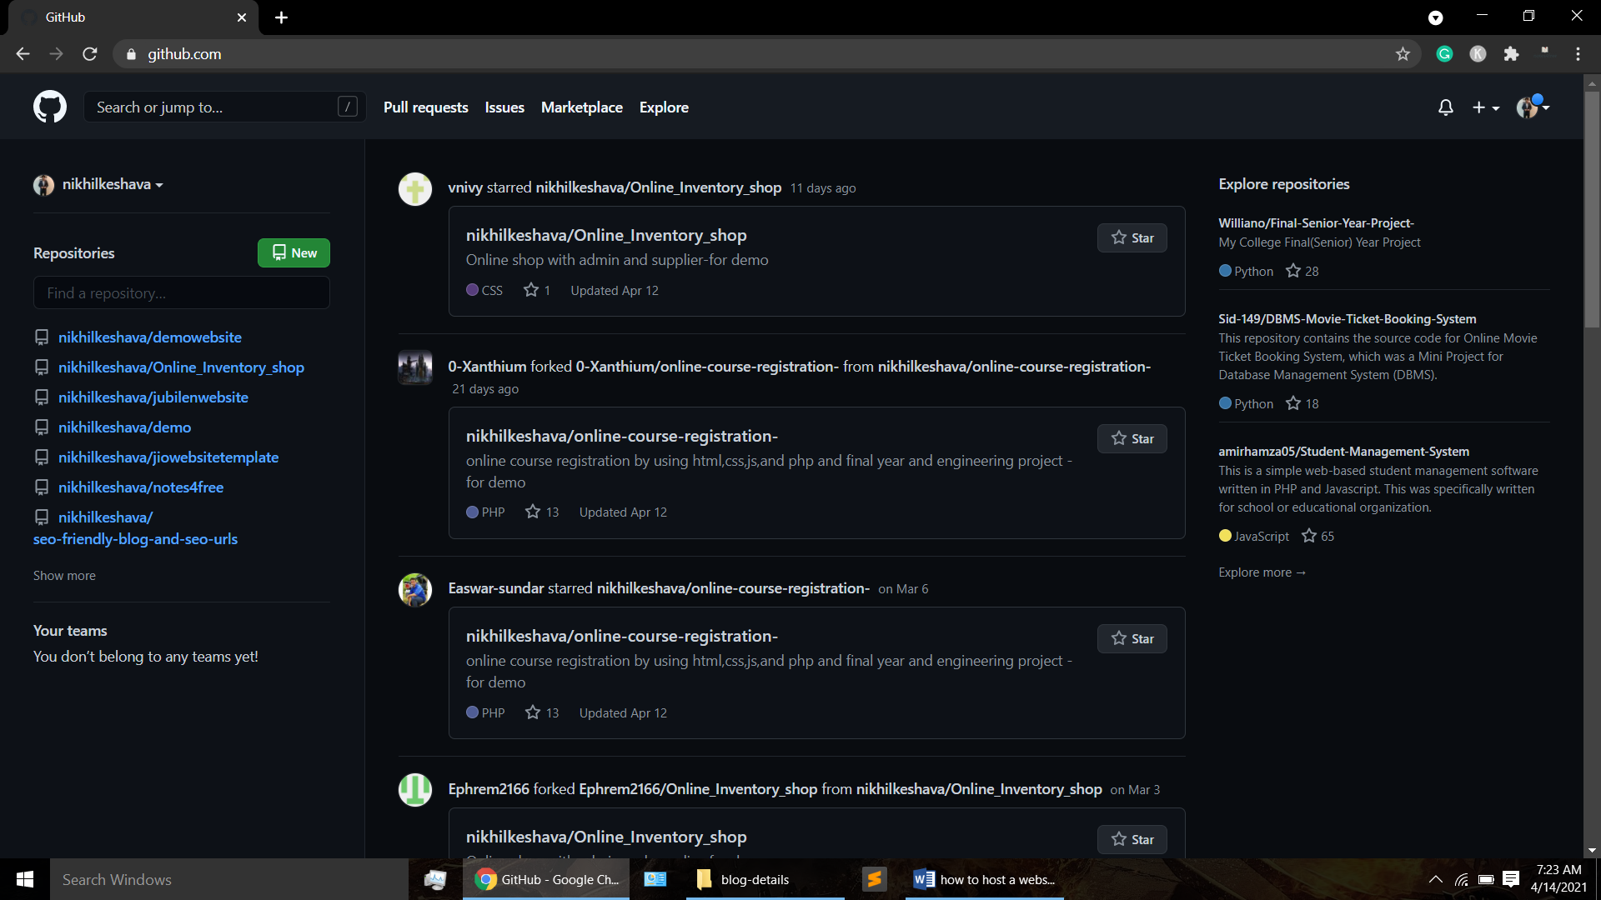Go back in browser history
This screenshot has height=900, width=1601.
23,54
